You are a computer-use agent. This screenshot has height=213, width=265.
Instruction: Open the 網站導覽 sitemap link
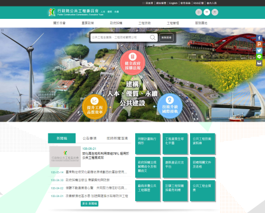point(161,3)
